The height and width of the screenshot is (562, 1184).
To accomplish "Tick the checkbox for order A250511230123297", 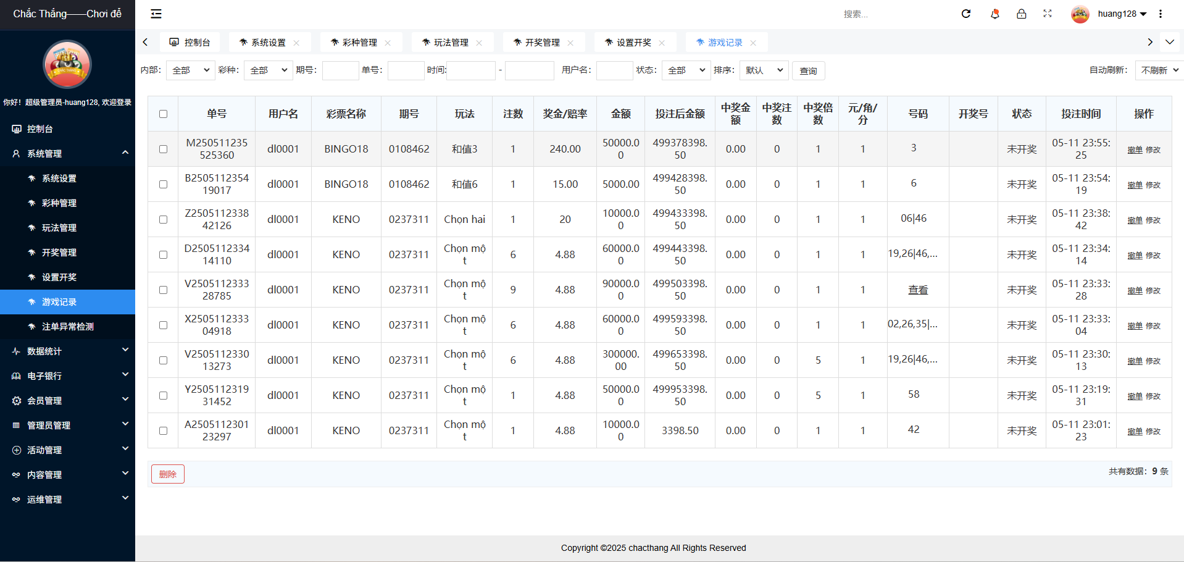I will [163, 430].
